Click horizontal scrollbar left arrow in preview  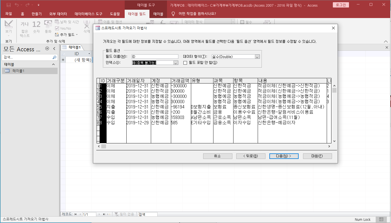[x=99, y=146]
